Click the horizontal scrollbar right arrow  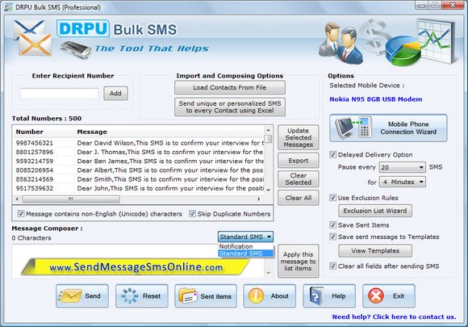coord(259,199)
